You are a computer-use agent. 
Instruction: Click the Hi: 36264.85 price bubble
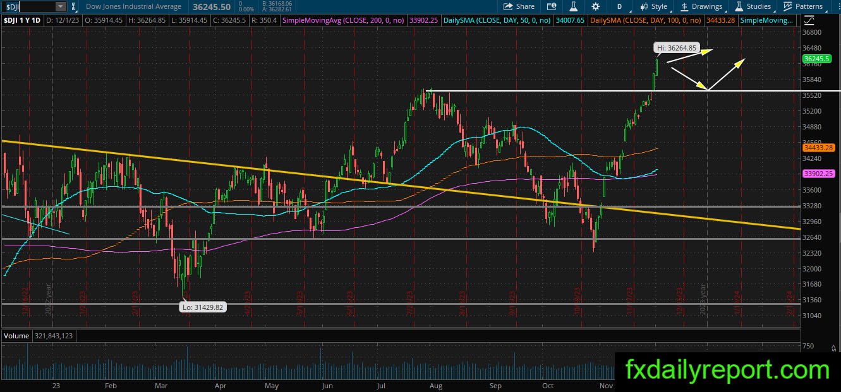tap(676, 47)
